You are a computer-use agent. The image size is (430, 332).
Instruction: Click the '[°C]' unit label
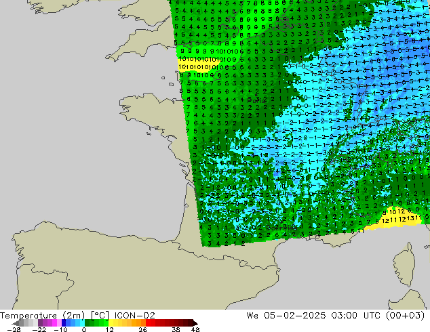(100, 316)
